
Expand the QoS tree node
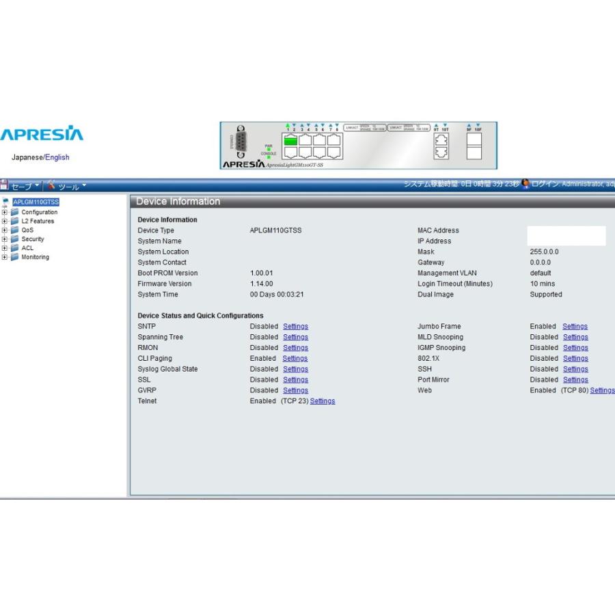5,230
